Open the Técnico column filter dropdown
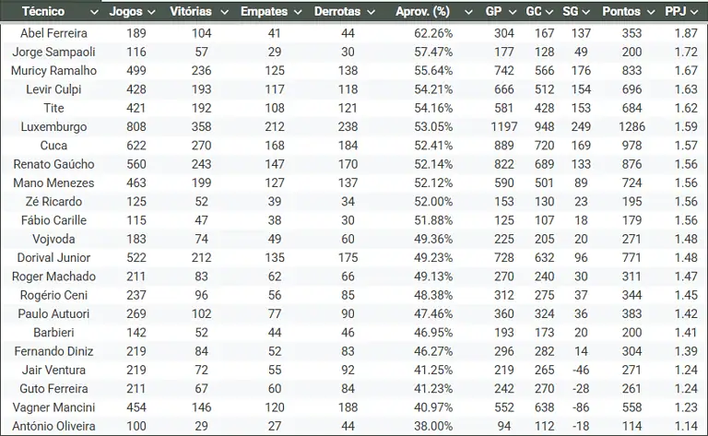Screen dimensions: 708x436 coord(90,12)
